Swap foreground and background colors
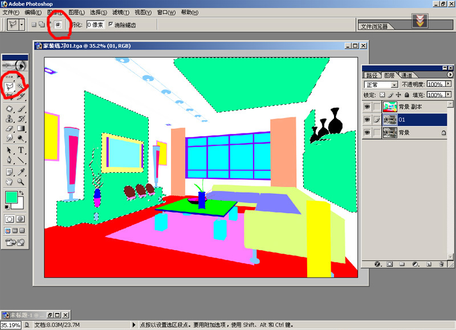The image size is (456, 330). tap(21, 193)
